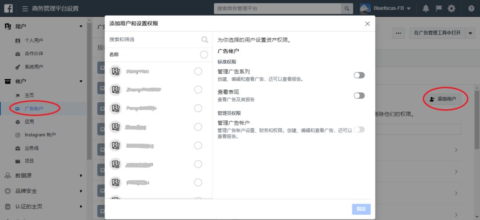Viewport: 480px width, 220px height.
Task: Click the 认证的主页 clipboard icon
Action: 8,207
